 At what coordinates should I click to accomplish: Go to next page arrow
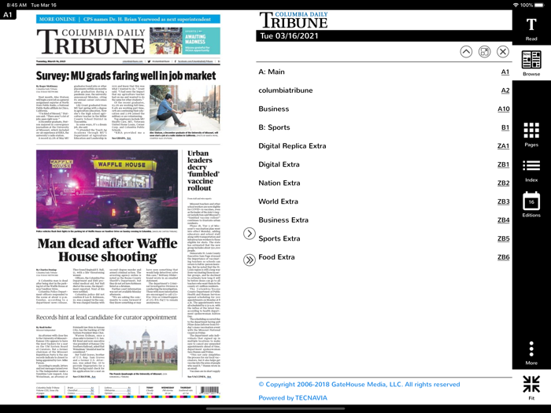point(250,234)
